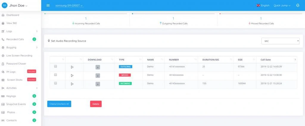The height and width of the screenshot is (126, 305).
Task: Select the outgoing call row checkbox
Action: coord(55,67)
